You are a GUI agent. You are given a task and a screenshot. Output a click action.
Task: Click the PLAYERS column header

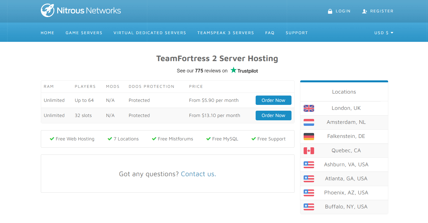click(x=85, y=86)
